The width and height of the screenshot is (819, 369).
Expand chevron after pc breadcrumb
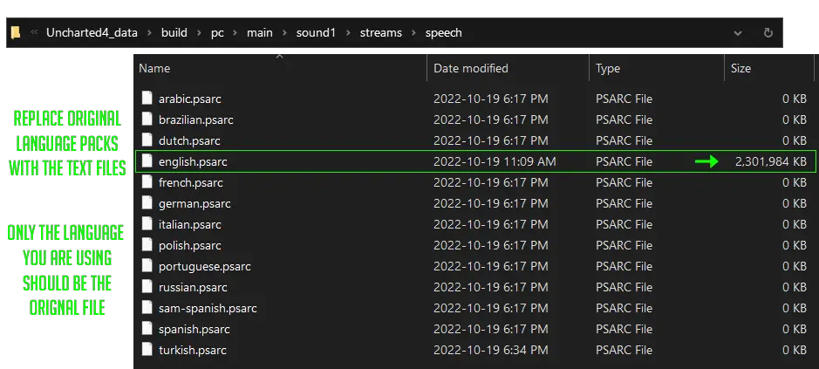point(235,32)
